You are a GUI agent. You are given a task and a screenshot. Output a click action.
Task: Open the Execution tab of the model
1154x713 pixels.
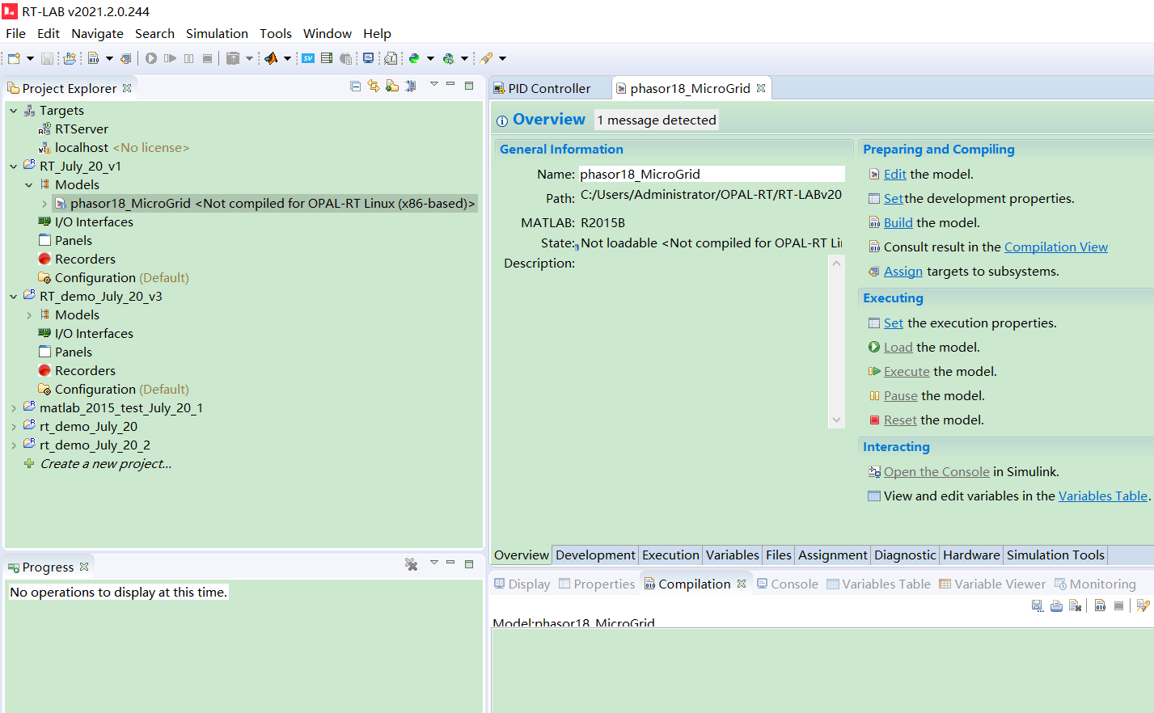coord(670,555)
